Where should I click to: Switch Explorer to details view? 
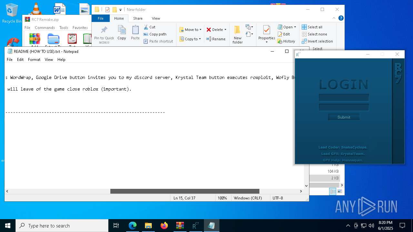[x=333, y=192]
